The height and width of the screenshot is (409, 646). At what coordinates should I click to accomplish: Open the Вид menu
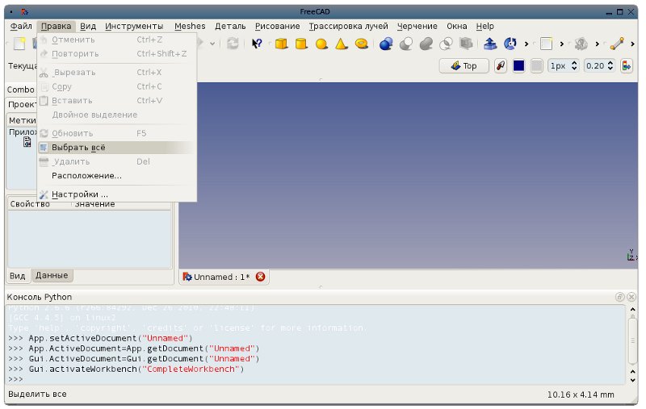pos(88,26)
